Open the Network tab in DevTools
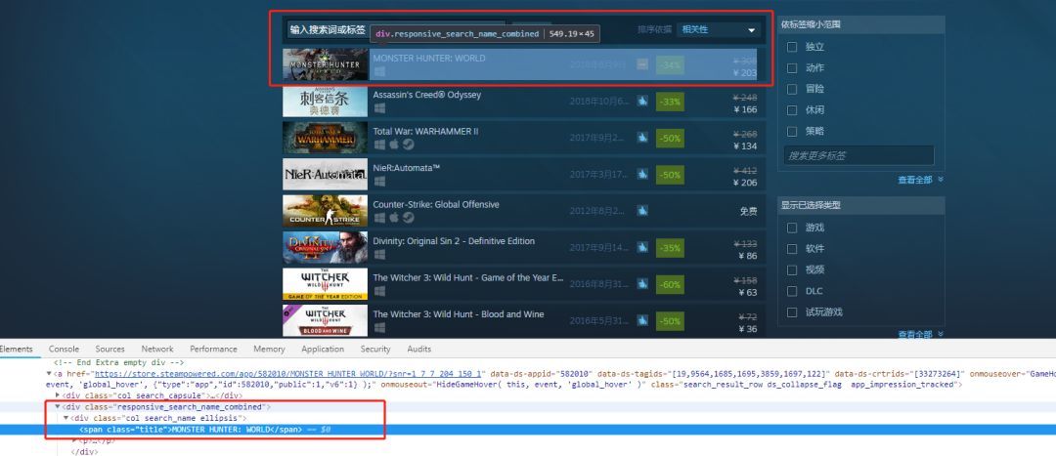 point(157,349)
